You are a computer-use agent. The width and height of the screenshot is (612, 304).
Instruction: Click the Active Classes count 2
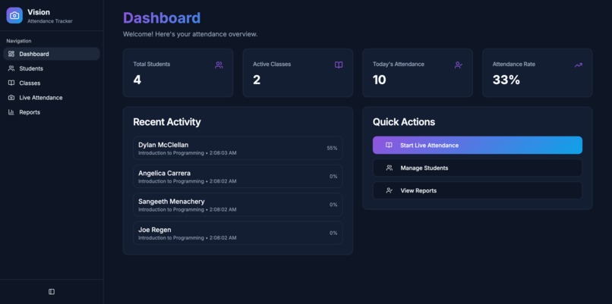click(x=257, y=80)
